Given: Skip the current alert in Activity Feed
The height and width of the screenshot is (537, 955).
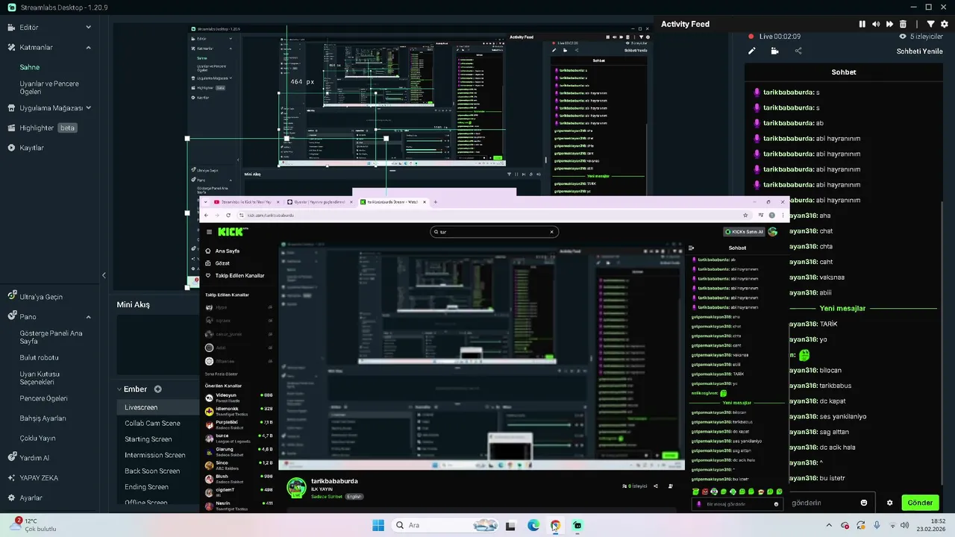Looking at the screenshot, I should 889,24.
